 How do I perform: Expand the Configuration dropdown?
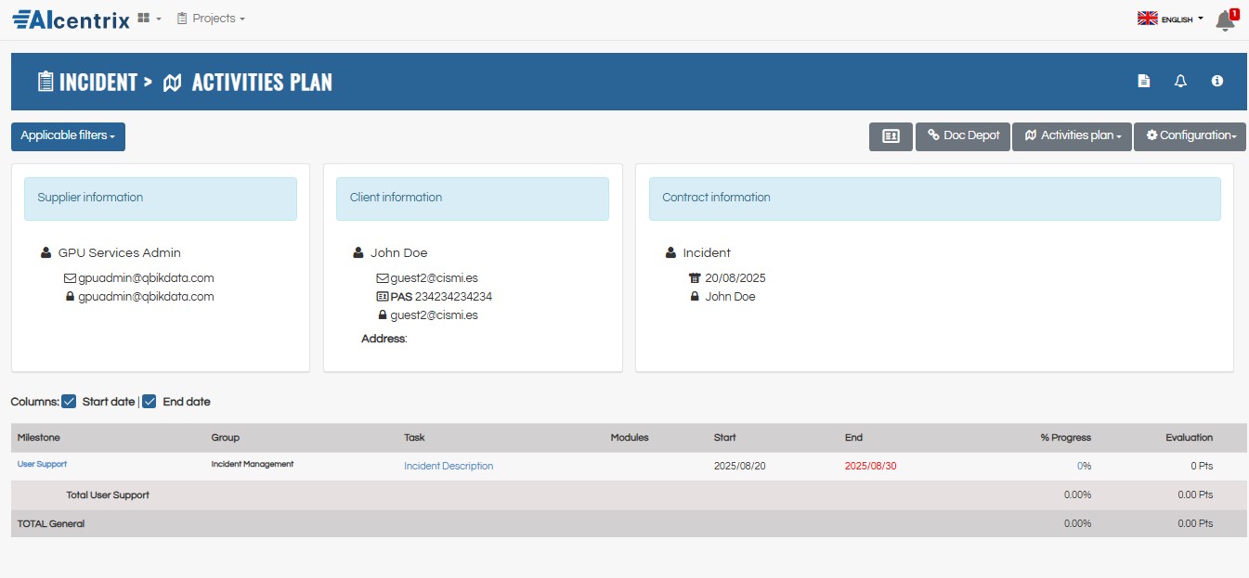1190,136
